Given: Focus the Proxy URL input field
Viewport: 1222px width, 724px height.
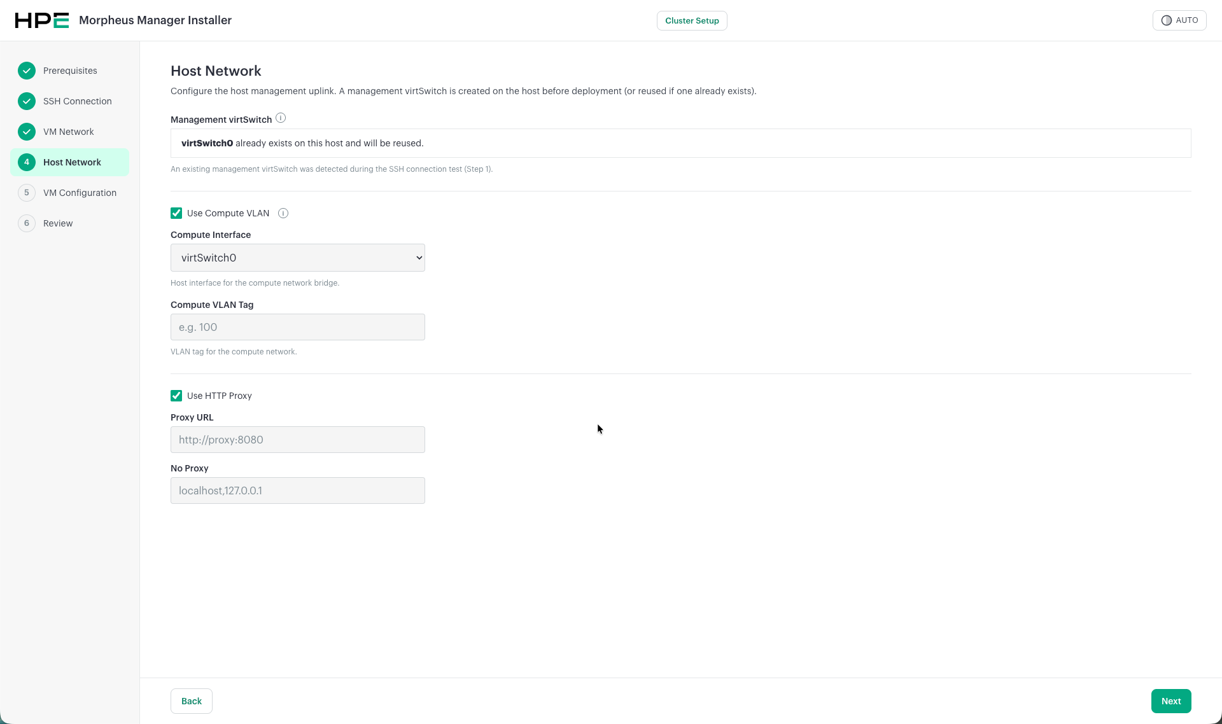Looking at the screenshot, I should [298, 440].
